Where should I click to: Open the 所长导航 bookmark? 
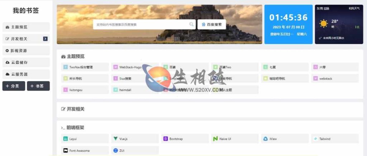[x=85, y=79]
